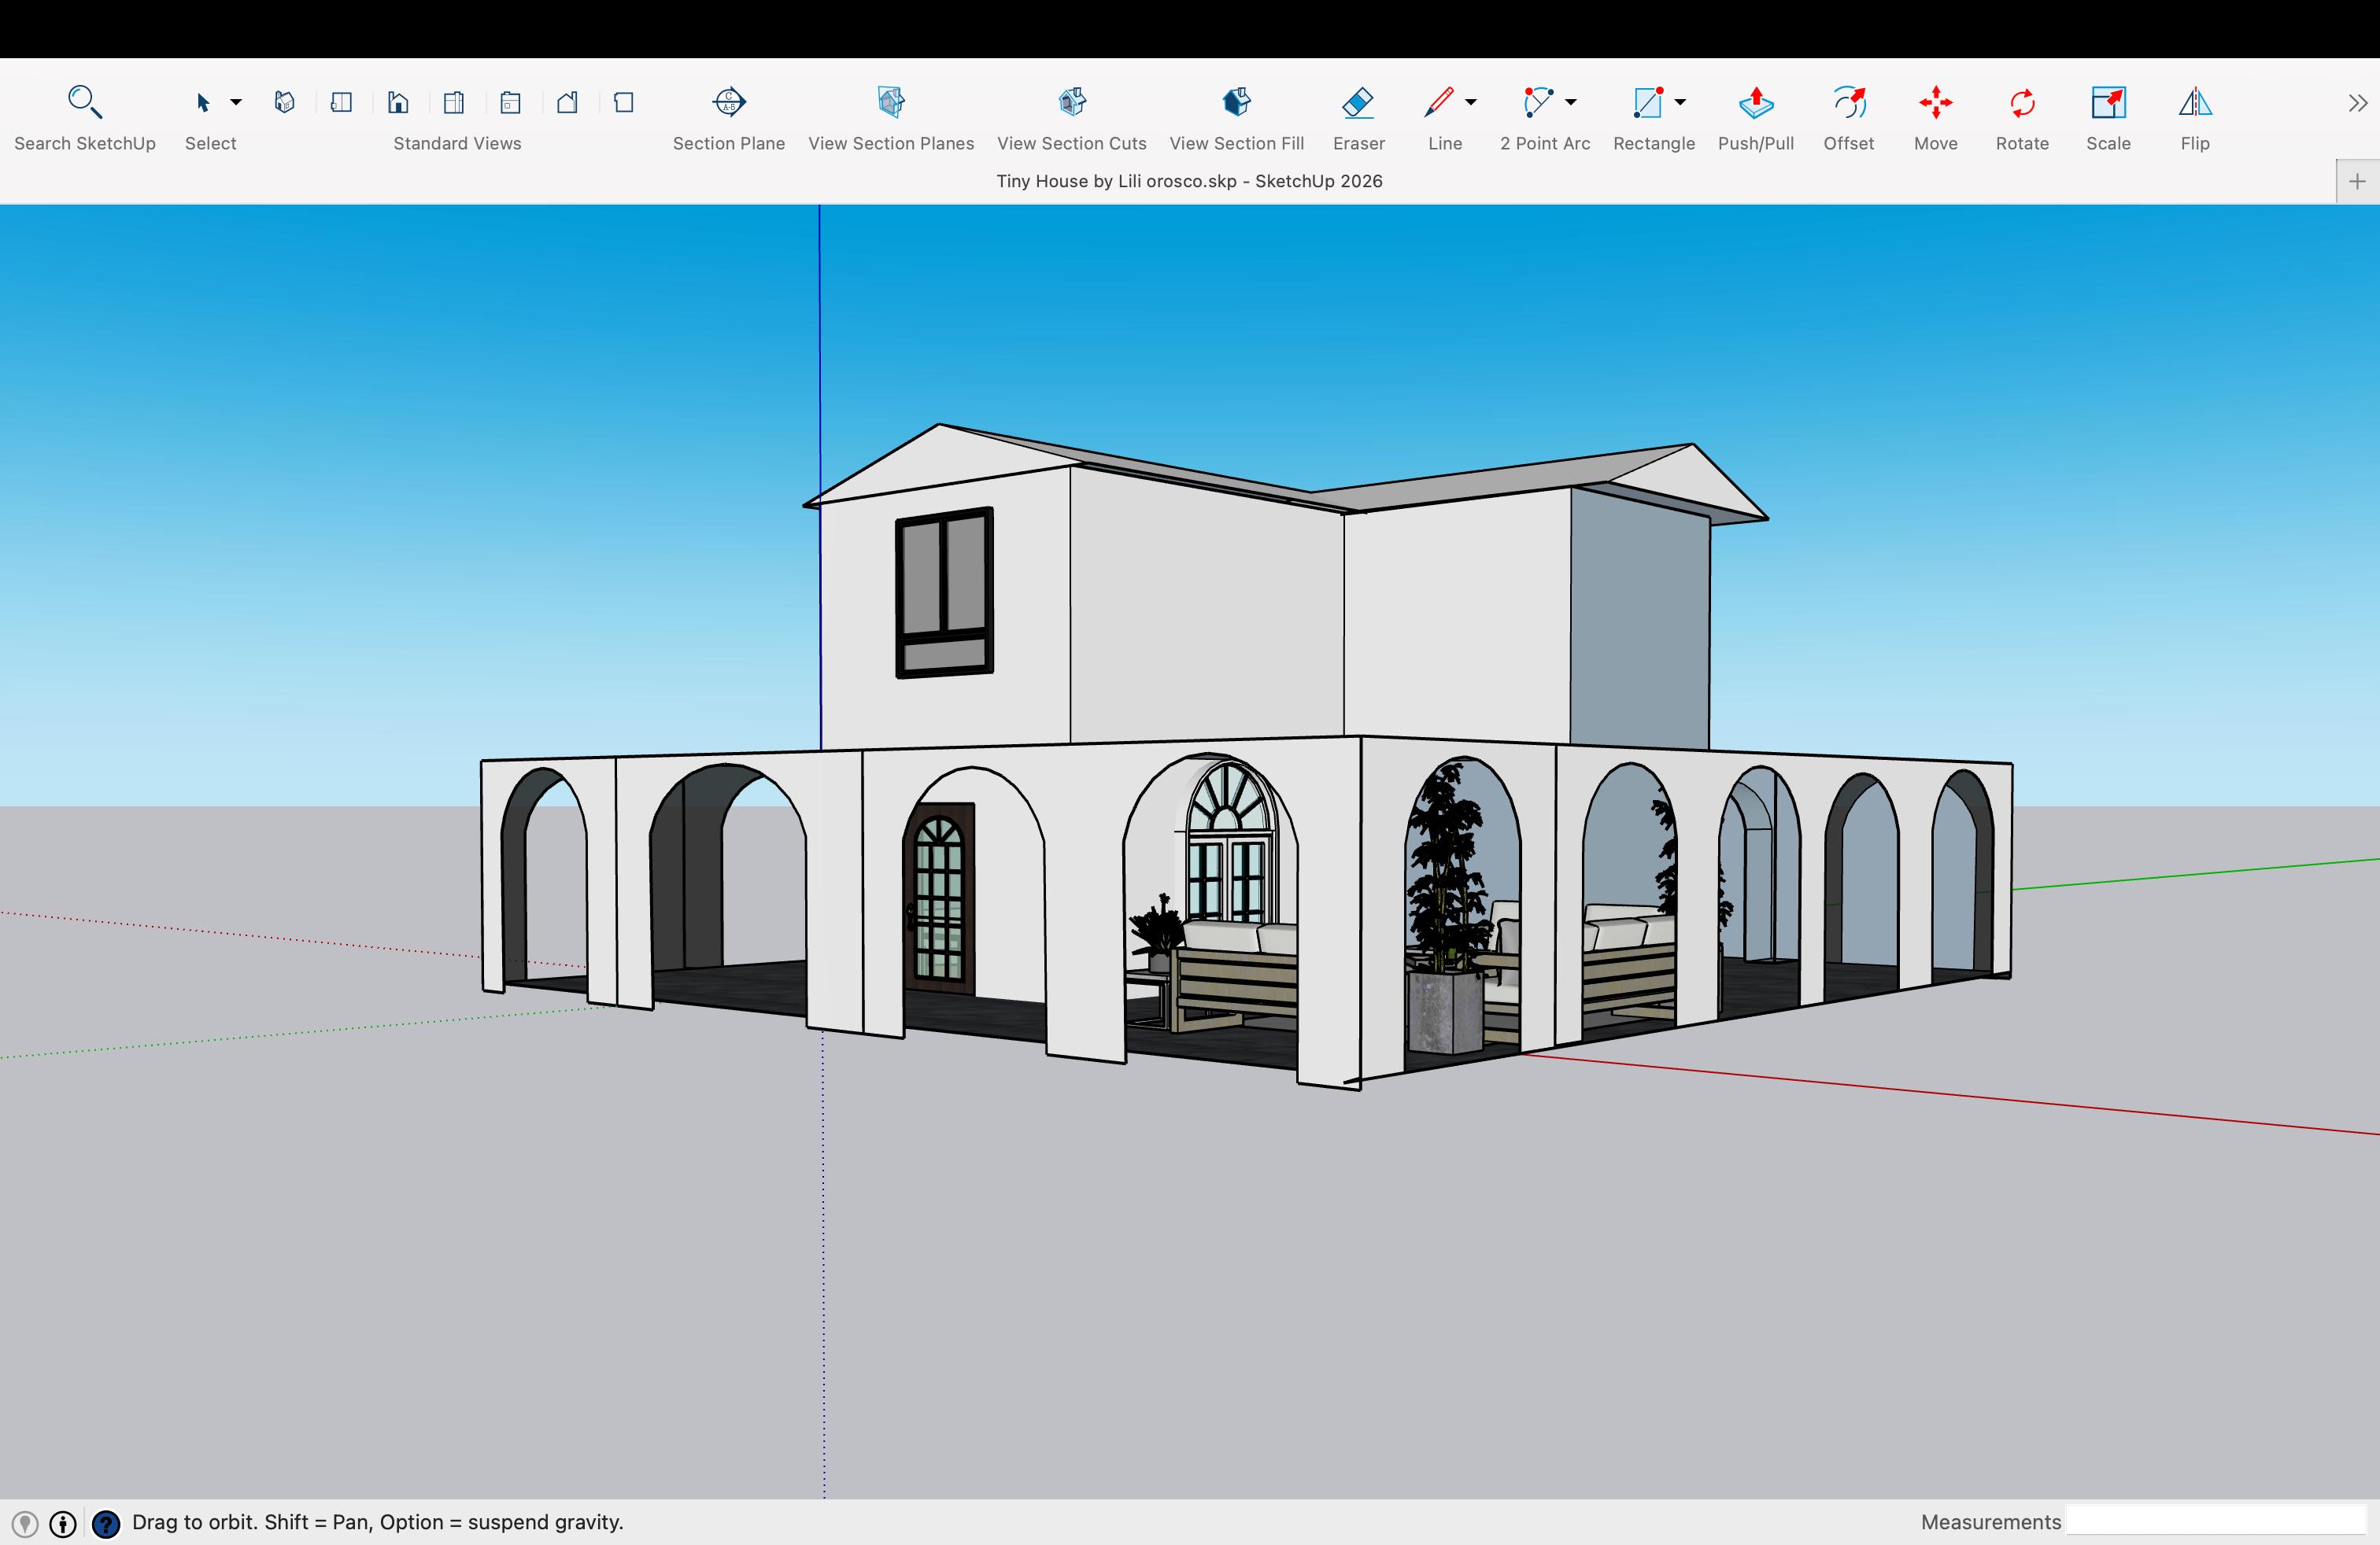Show hidden toolbar items via double chevron
This screenshot has height=1545, width=2380.
click(2357, 103)
